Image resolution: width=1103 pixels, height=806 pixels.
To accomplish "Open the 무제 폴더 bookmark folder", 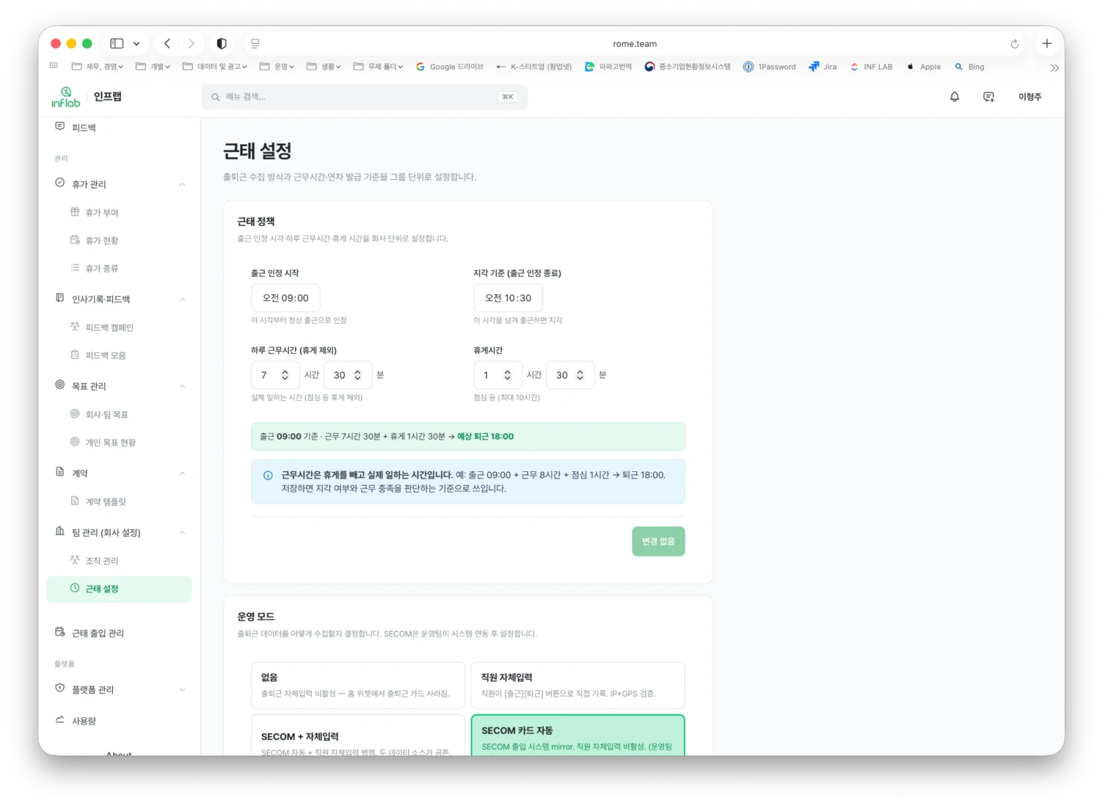I will tap(378, 67).
